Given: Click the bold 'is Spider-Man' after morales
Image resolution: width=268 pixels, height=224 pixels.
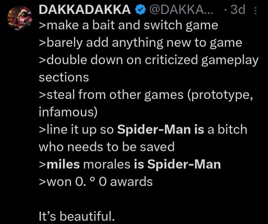Looking at the screenshot, I should coord(177,164).
